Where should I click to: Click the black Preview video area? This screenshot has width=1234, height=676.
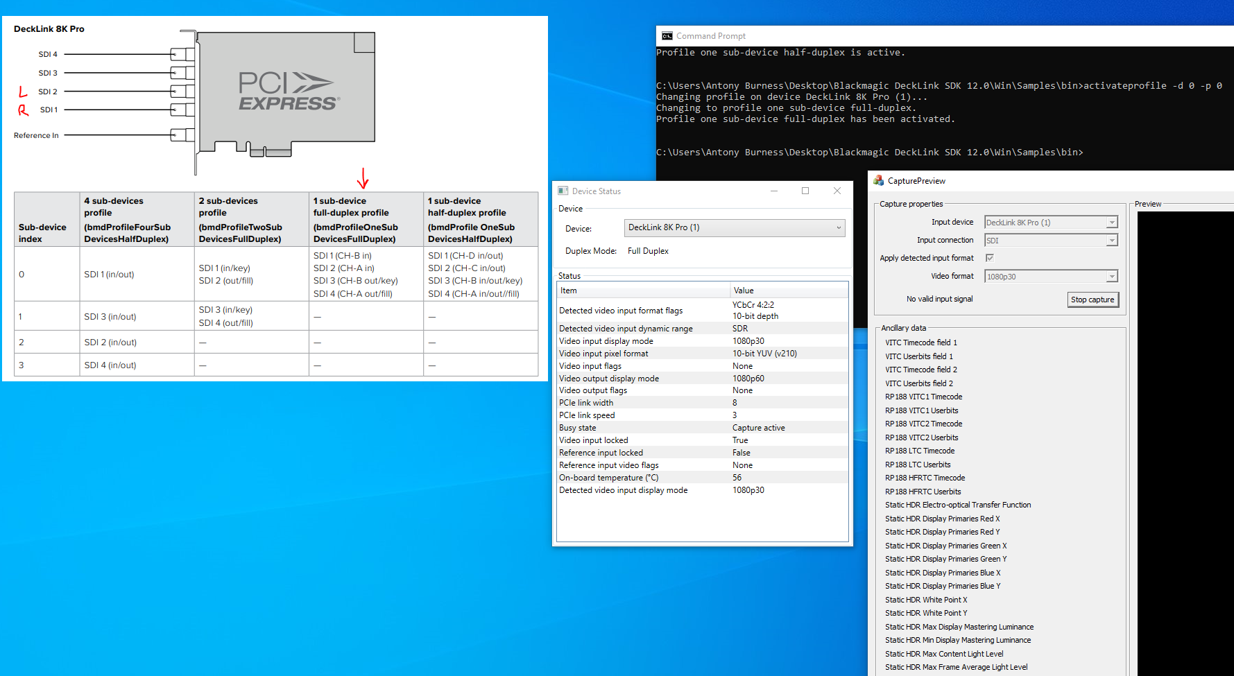pyautogui.click(x=1185, y=444)
